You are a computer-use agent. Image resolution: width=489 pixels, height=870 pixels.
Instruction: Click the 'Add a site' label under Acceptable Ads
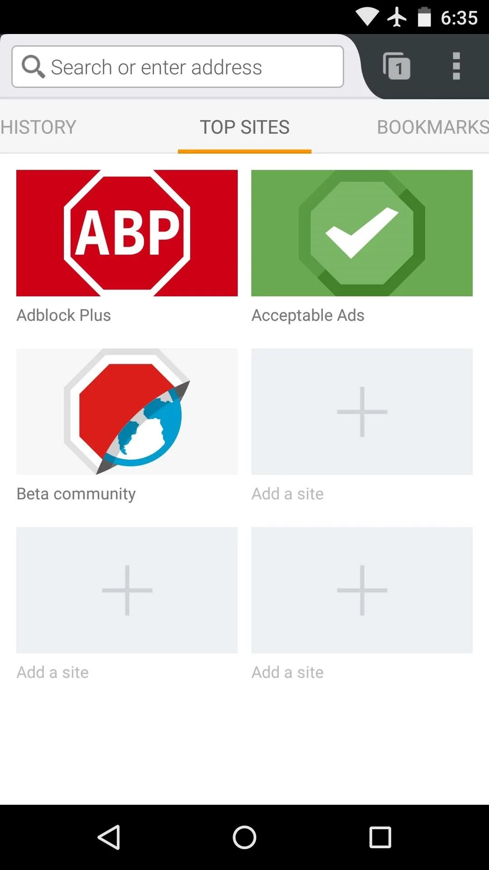[x=288, y=493]
